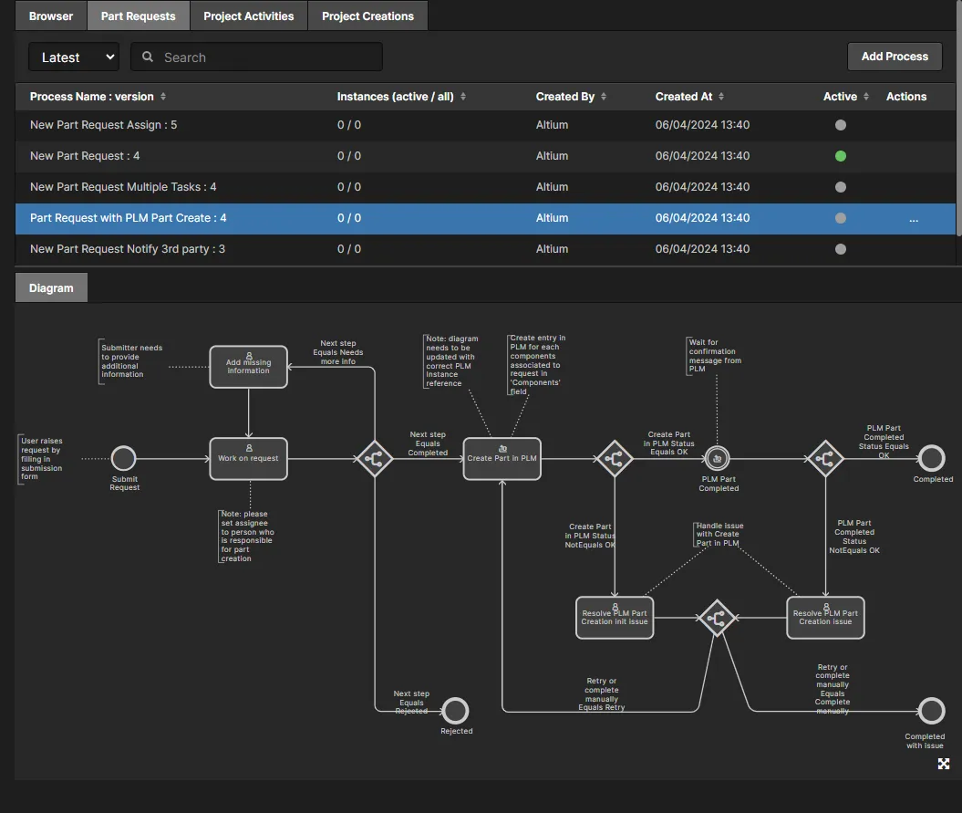Toggle active dot for New Part Request Assign
This screenshot has width=962, height=813.
(840, 125)
